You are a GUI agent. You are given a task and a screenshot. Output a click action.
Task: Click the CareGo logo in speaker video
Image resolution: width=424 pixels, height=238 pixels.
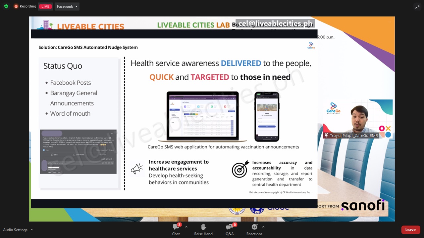point(333,108)
